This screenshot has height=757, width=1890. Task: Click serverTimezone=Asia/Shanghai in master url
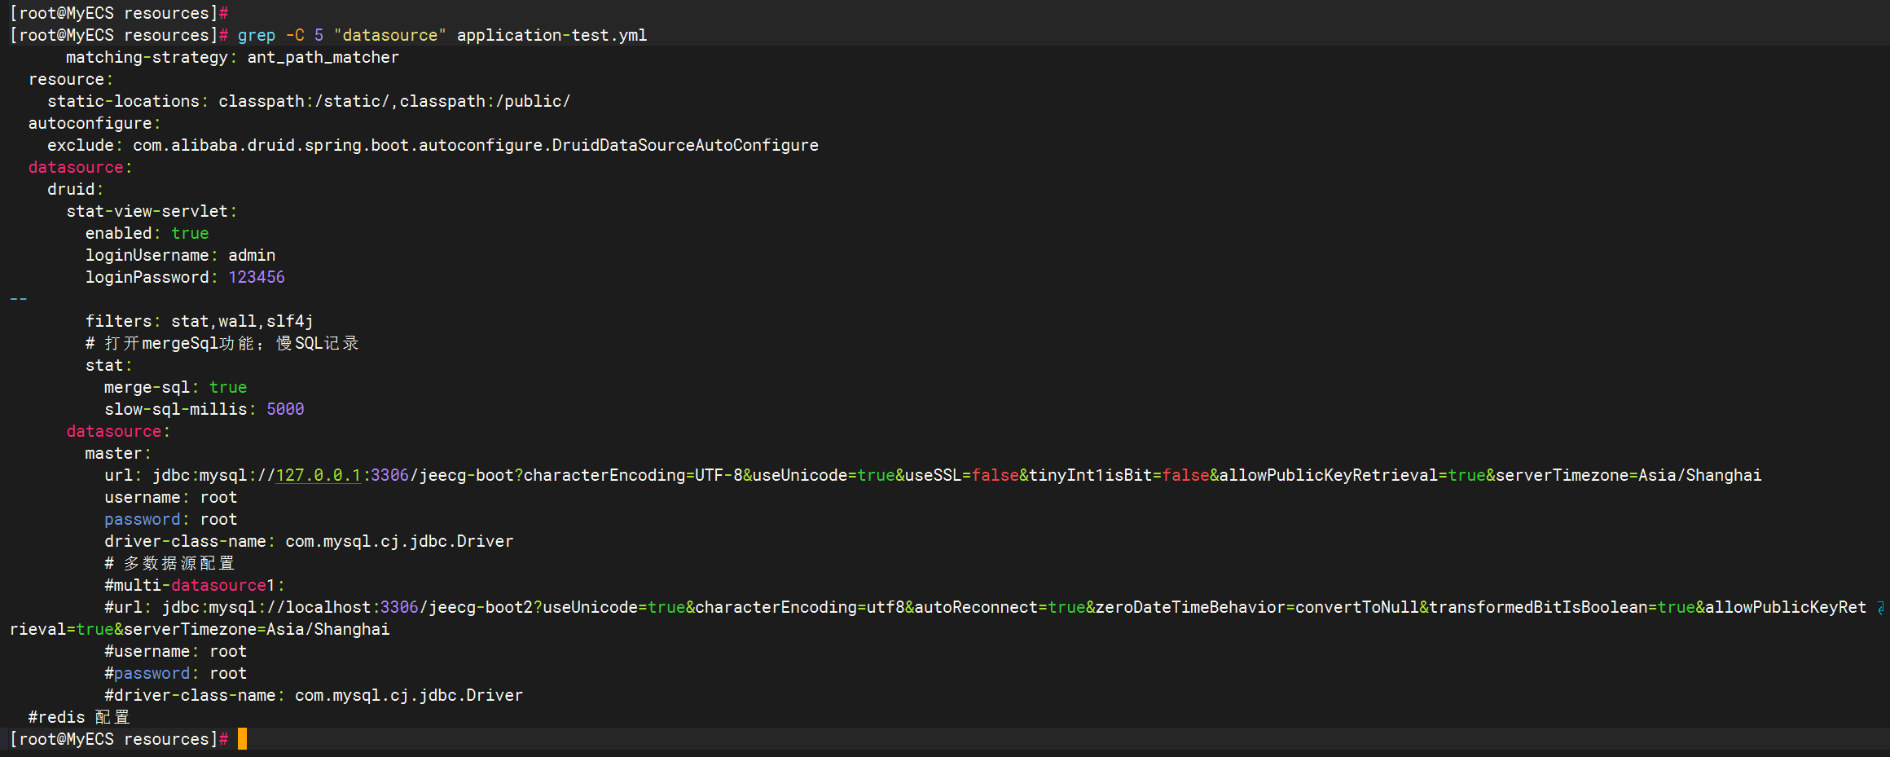pyautogui.click(x=1628, y=475)
